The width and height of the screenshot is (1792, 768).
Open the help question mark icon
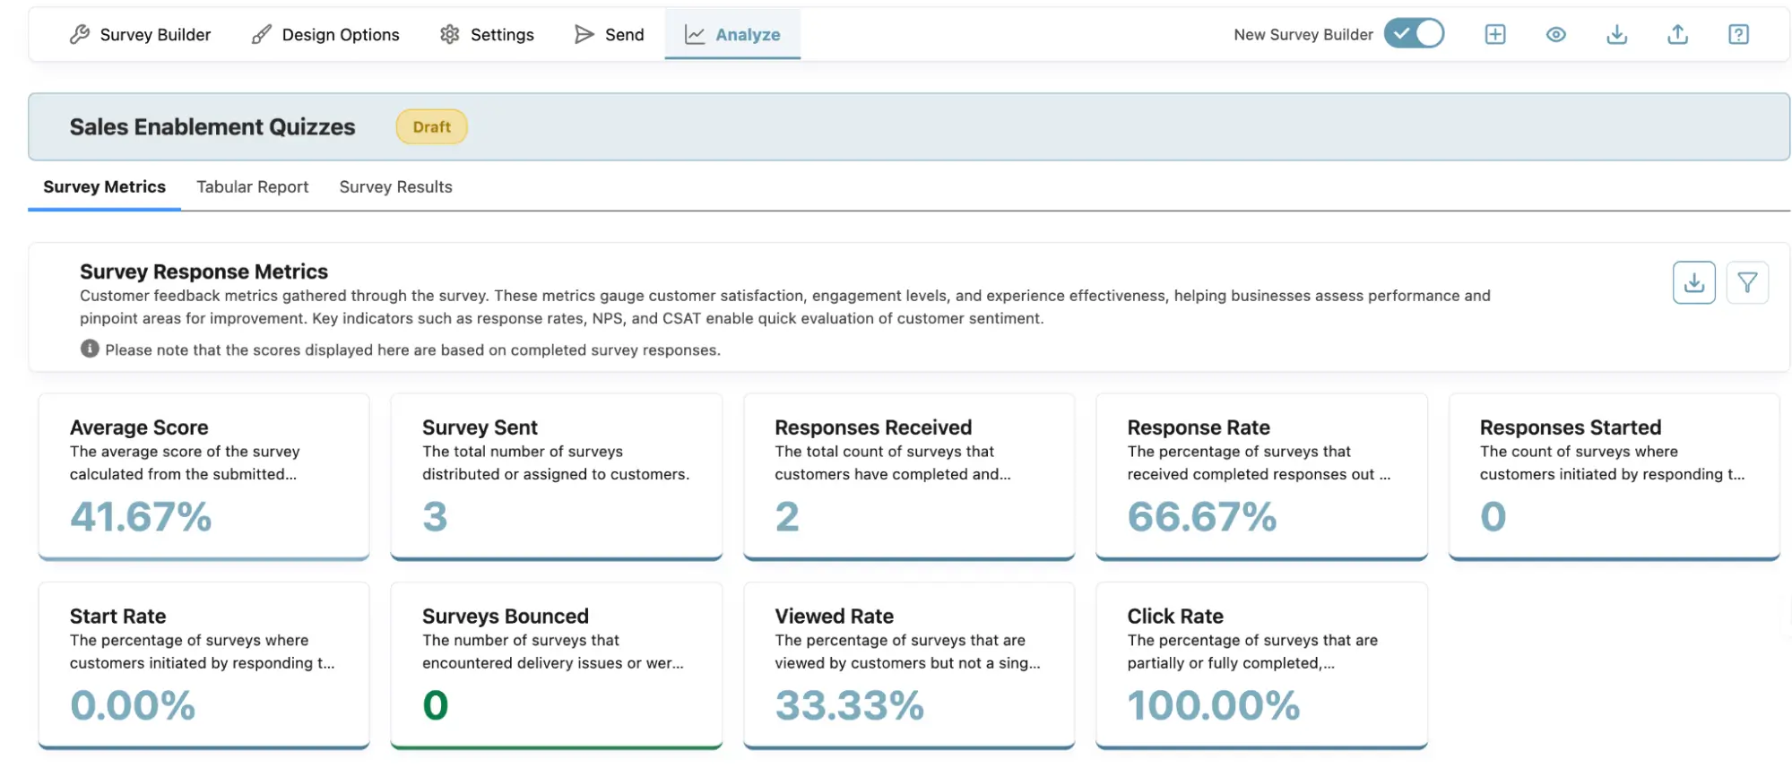[1738, 35]
